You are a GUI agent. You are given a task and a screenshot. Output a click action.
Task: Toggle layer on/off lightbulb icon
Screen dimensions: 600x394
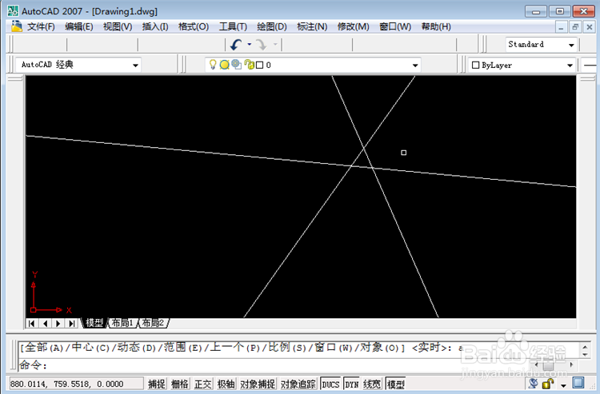[x=213, y=65]
